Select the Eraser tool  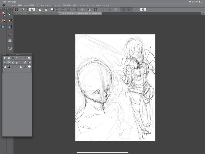[x=25, y=63]
